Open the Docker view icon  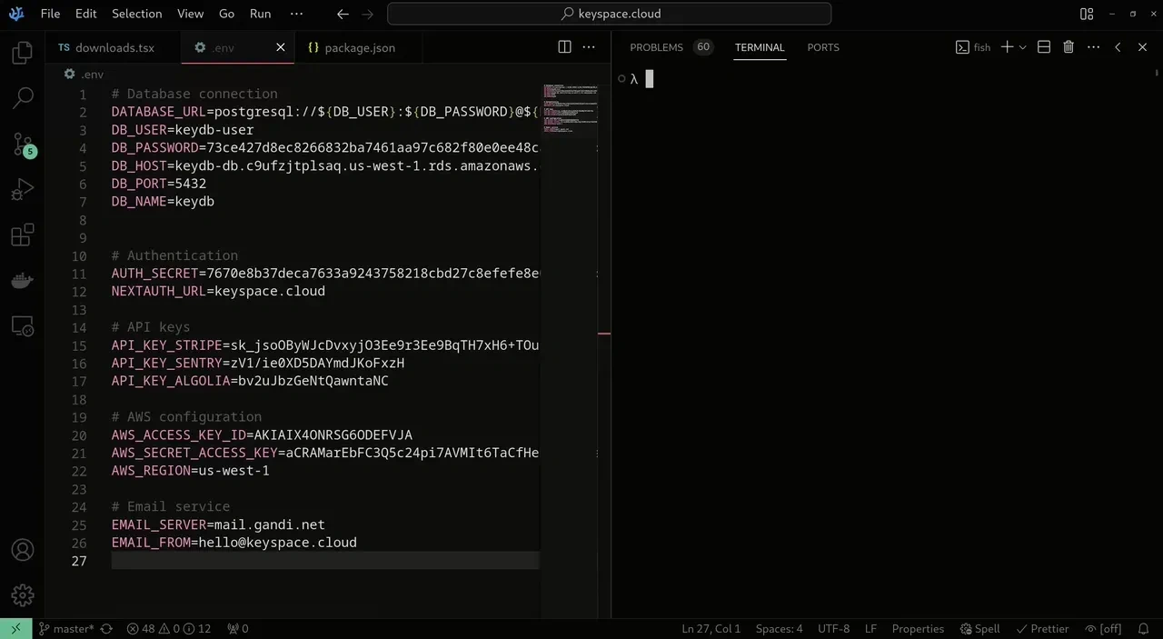coord(23,281)
